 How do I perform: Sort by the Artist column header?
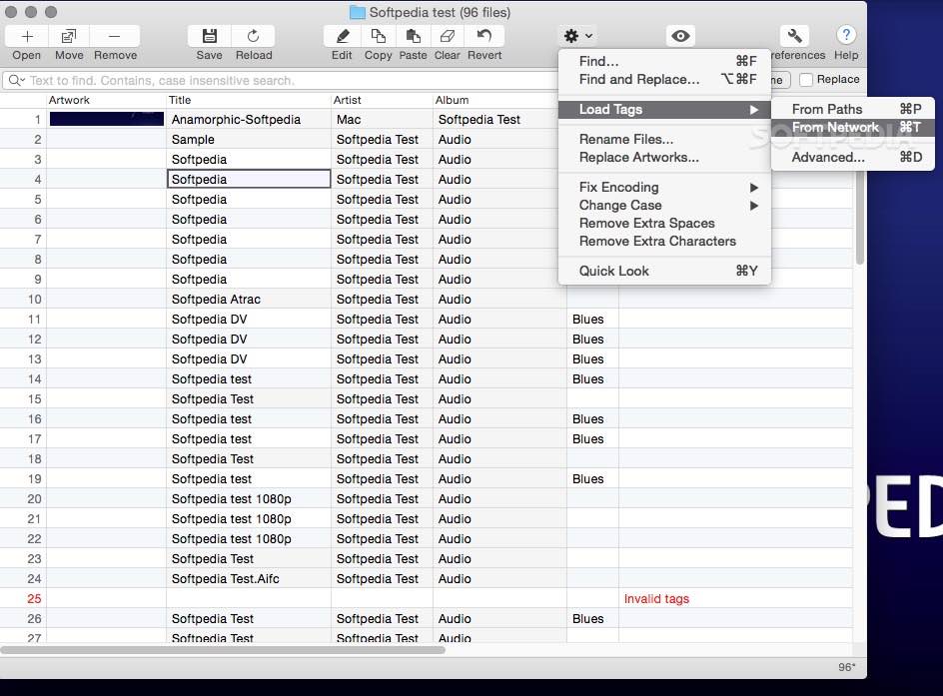(x=382, y=101)
